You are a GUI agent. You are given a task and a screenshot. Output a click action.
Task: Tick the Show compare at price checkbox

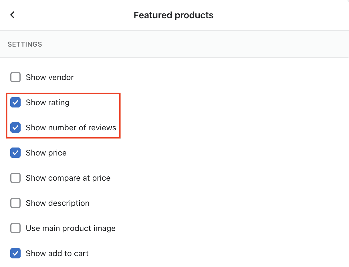pos(15,178)
